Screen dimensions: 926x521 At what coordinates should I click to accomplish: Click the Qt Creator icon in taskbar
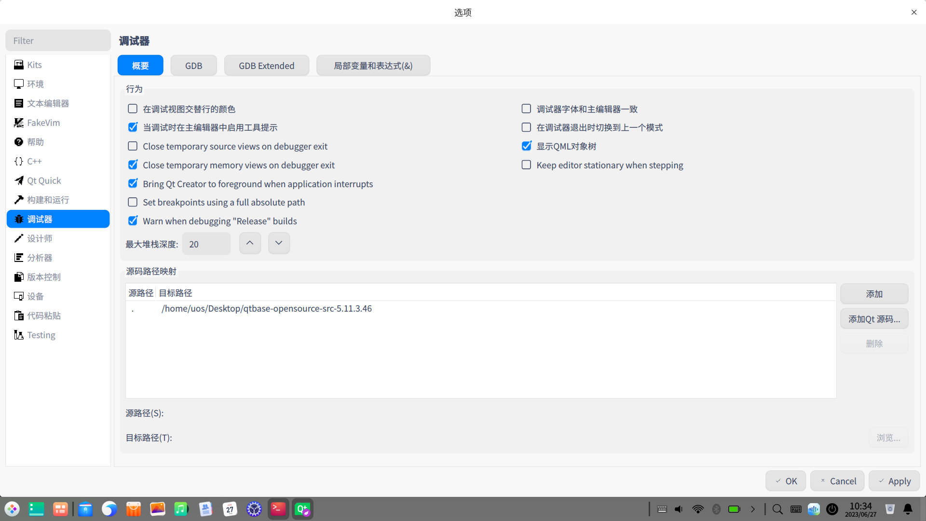302,509
